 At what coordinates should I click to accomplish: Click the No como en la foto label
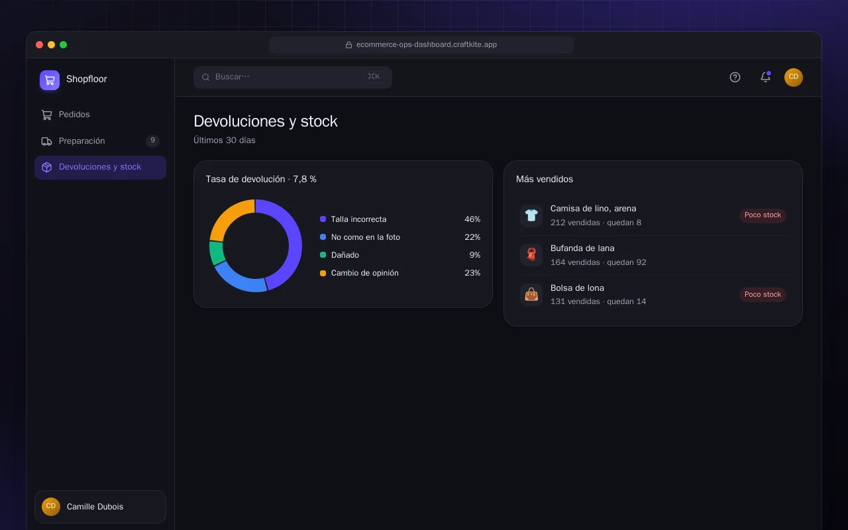[366, 237]
